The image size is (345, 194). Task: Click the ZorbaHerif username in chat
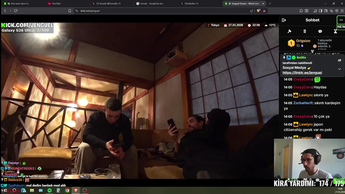[x=303, y=103]
